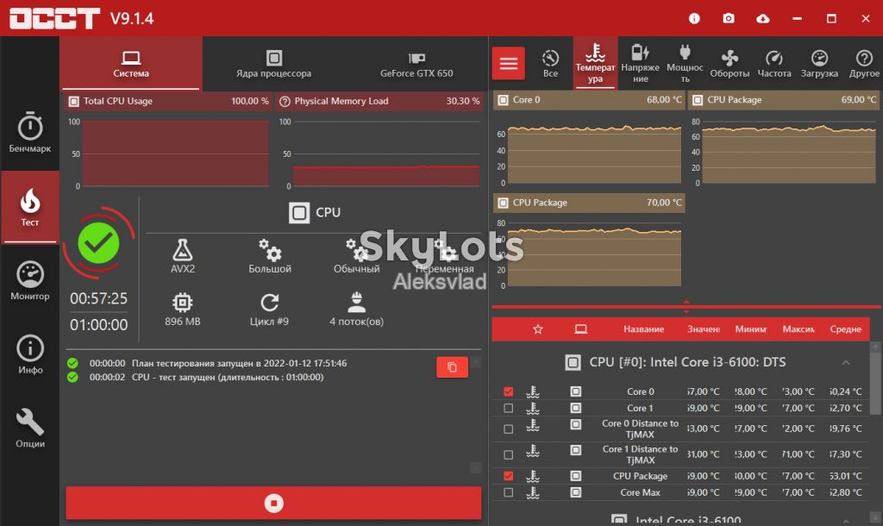Click the Цикл #9 cycle indicator

click(x=269, y=310)
